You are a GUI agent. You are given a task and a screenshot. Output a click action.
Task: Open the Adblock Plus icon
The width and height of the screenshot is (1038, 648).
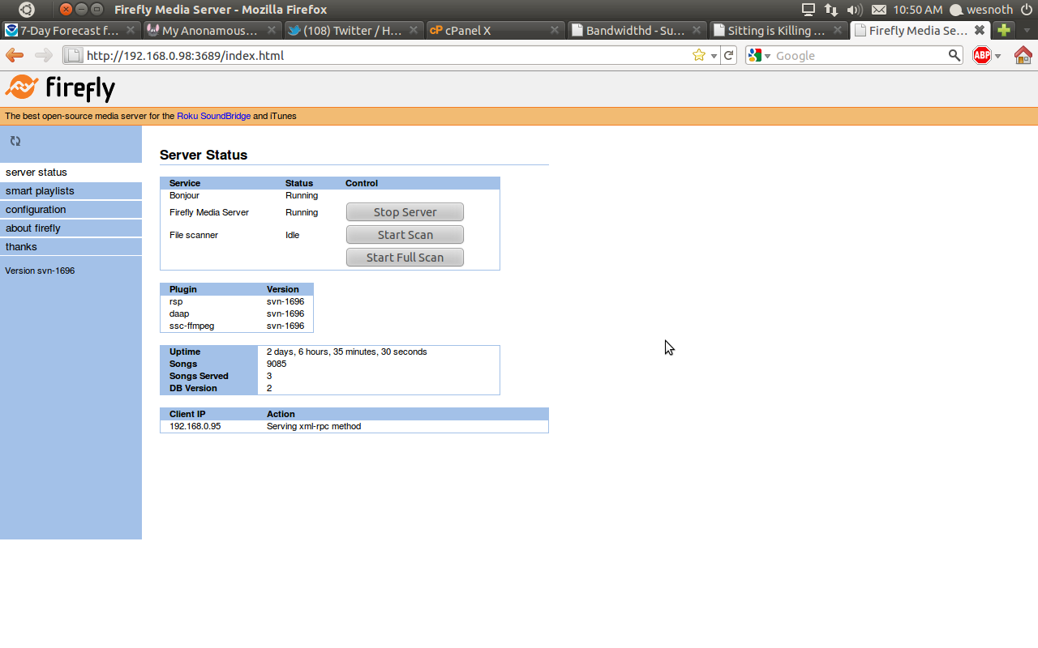982,55
